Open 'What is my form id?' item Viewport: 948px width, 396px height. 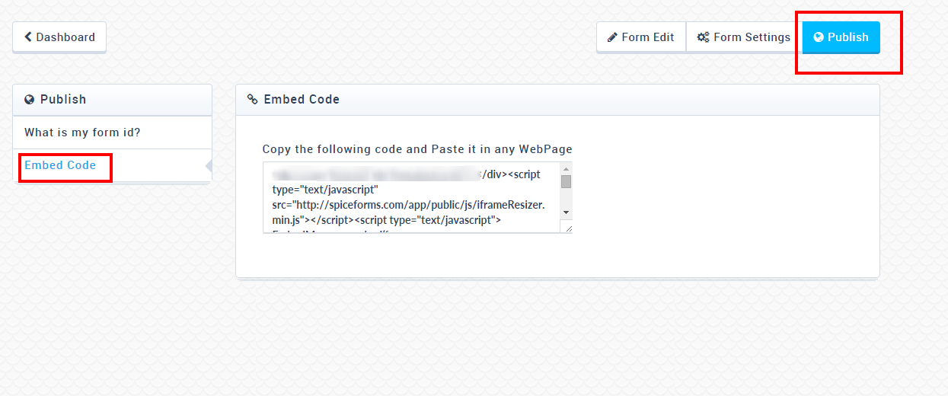[x=113, y=133]
